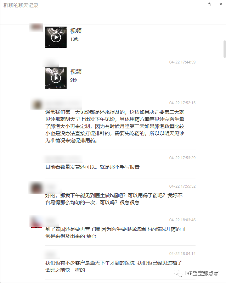Open the 9秒 video label
This screenshot has width=226, height=283.
(x=74, y=80)
